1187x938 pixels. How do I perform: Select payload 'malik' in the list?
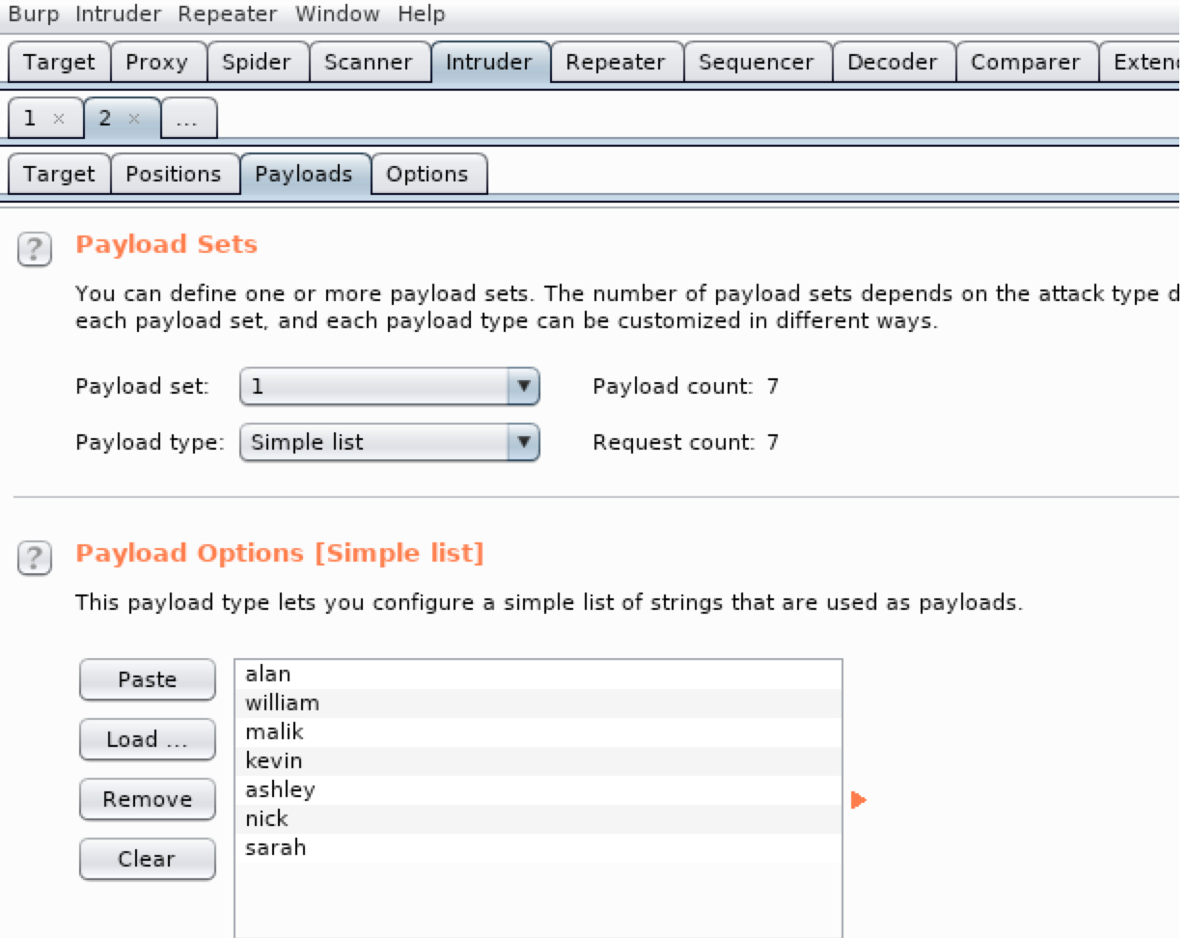click(538, 732)
